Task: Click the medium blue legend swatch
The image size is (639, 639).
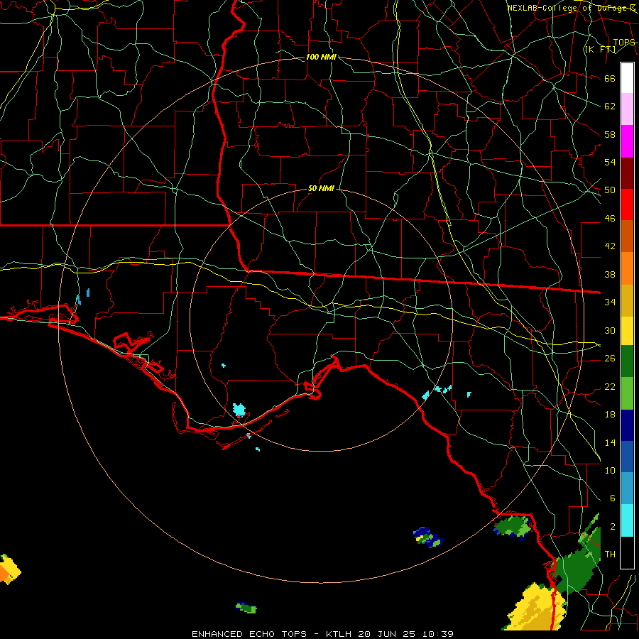Action: (x=627, y=457)
